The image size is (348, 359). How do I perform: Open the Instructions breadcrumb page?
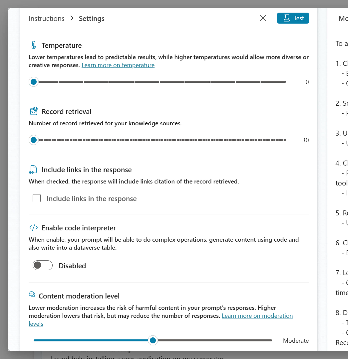click(x=46, y=18)
